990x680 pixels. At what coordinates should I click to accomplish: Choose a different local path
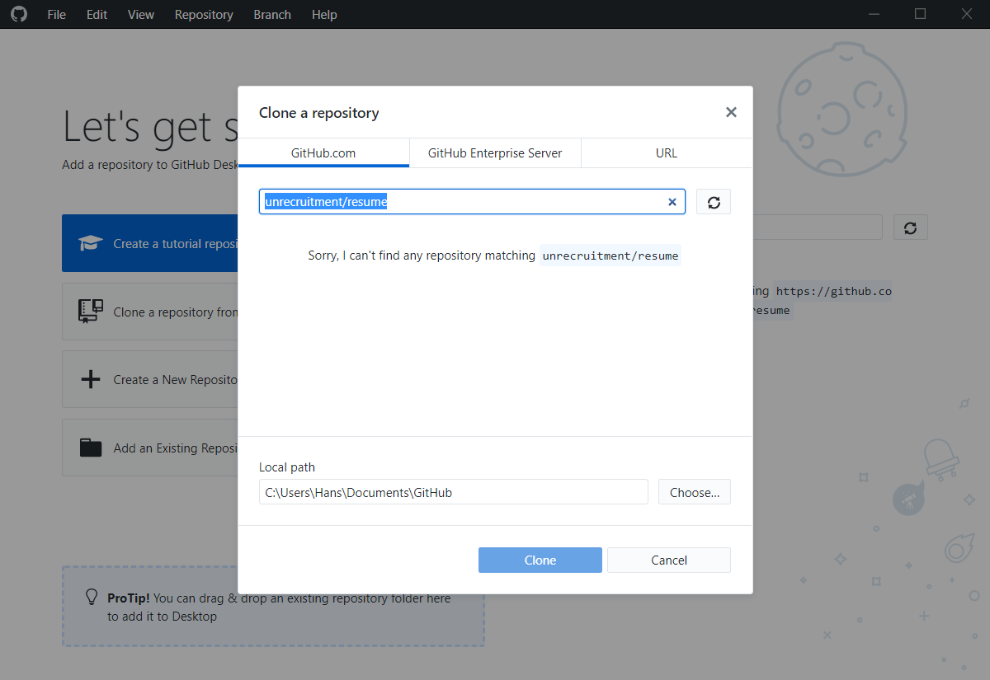[694, 491]
